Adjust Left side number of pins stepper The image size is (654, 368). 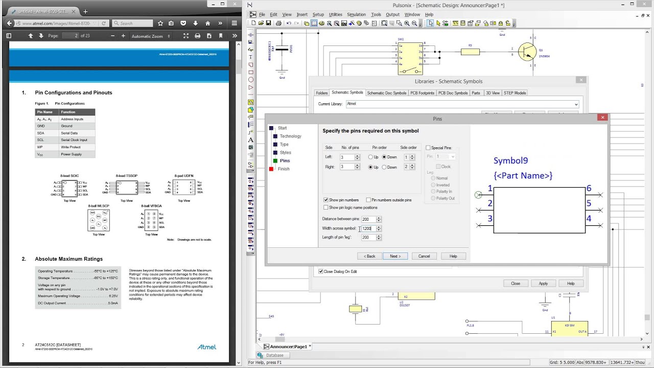coord(357,157)
